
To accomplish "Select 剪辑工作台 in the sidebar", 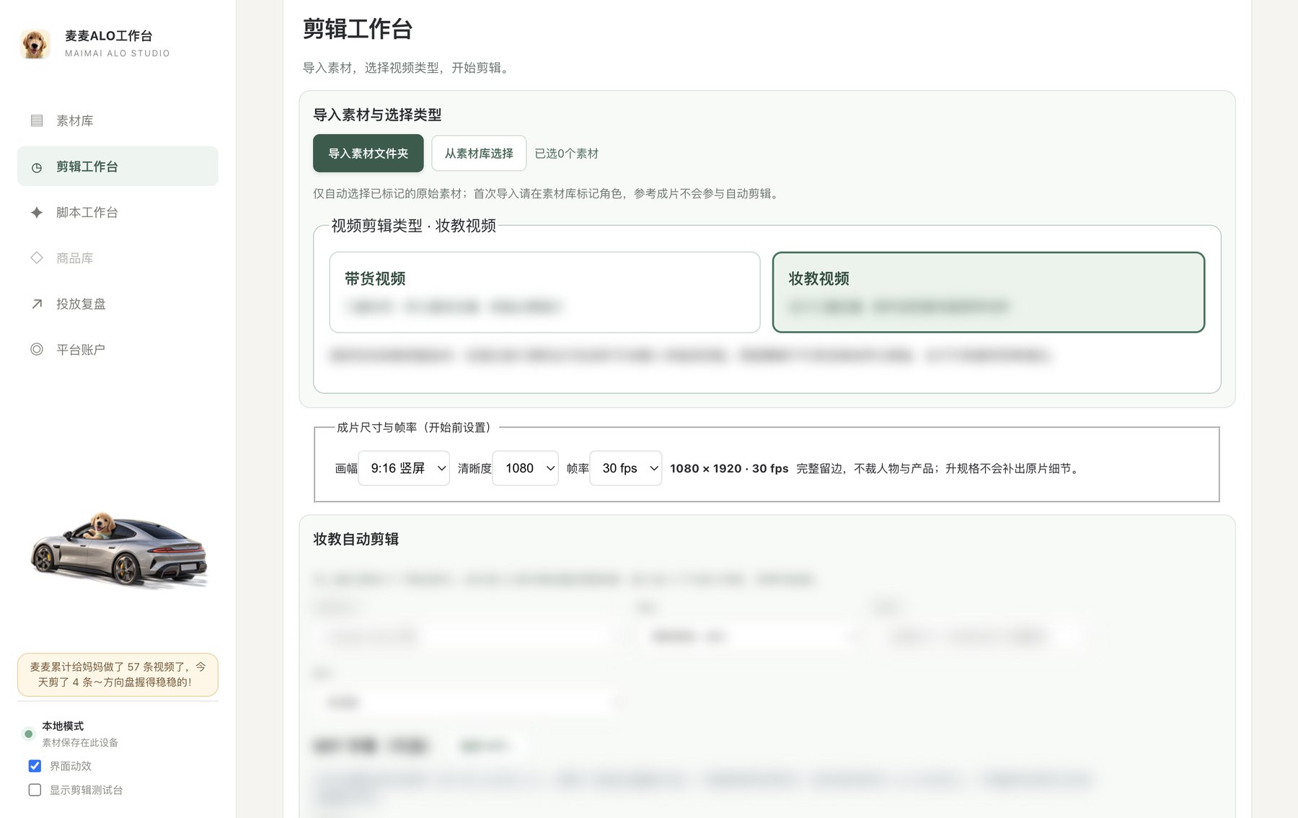I will pyautogui.click(x=118, y=167).
